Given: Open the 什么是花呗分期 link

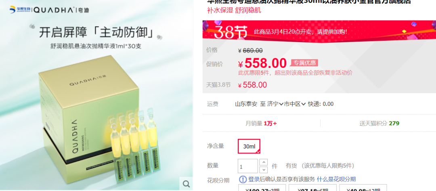Looking at the screenshot, I should [x=336, y=179].
